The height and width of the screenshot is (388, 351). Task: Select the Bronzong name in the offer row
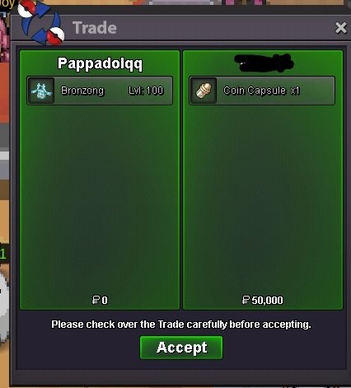click(82, 91)
